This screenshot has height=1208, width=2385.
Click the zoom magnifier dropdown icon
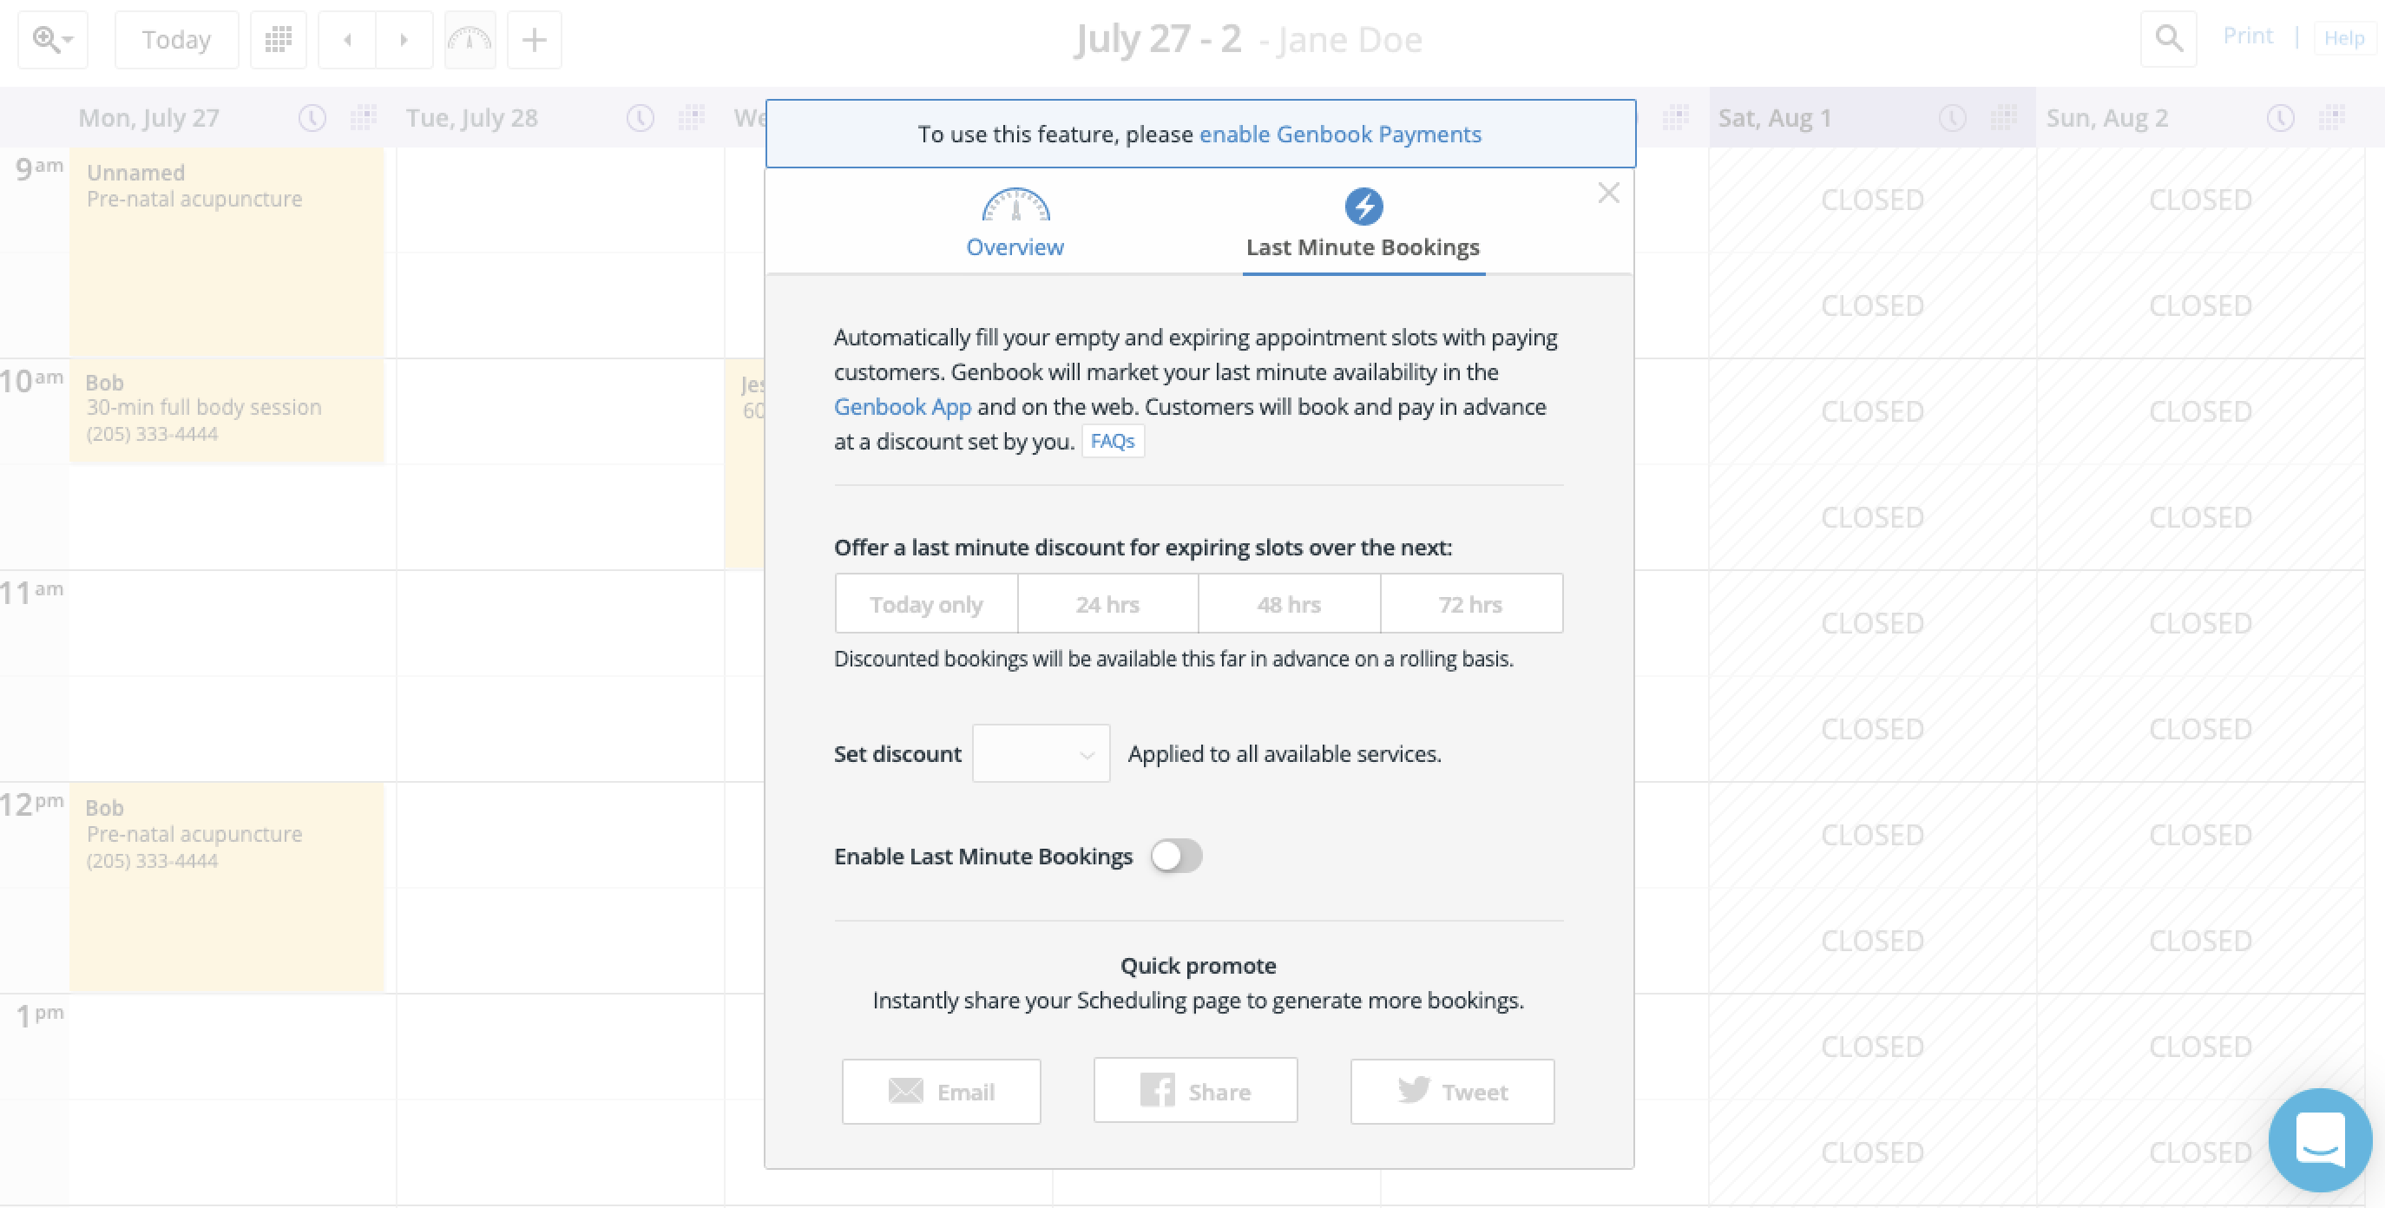pyautogui.click(x=52, y=40)
